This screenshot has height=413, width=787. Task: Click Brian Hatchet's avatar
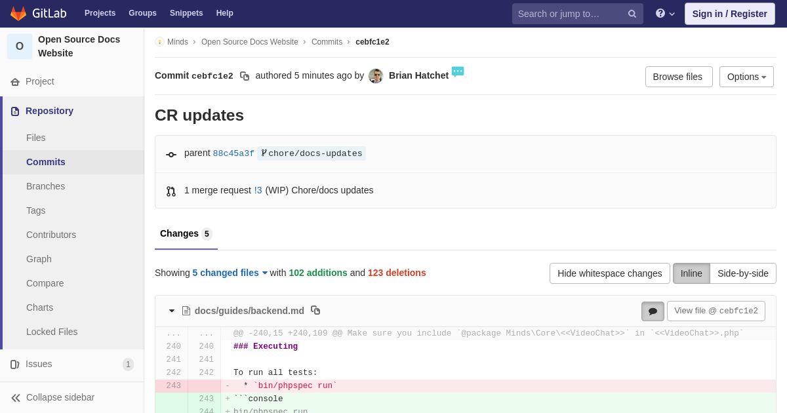[376, 76]
